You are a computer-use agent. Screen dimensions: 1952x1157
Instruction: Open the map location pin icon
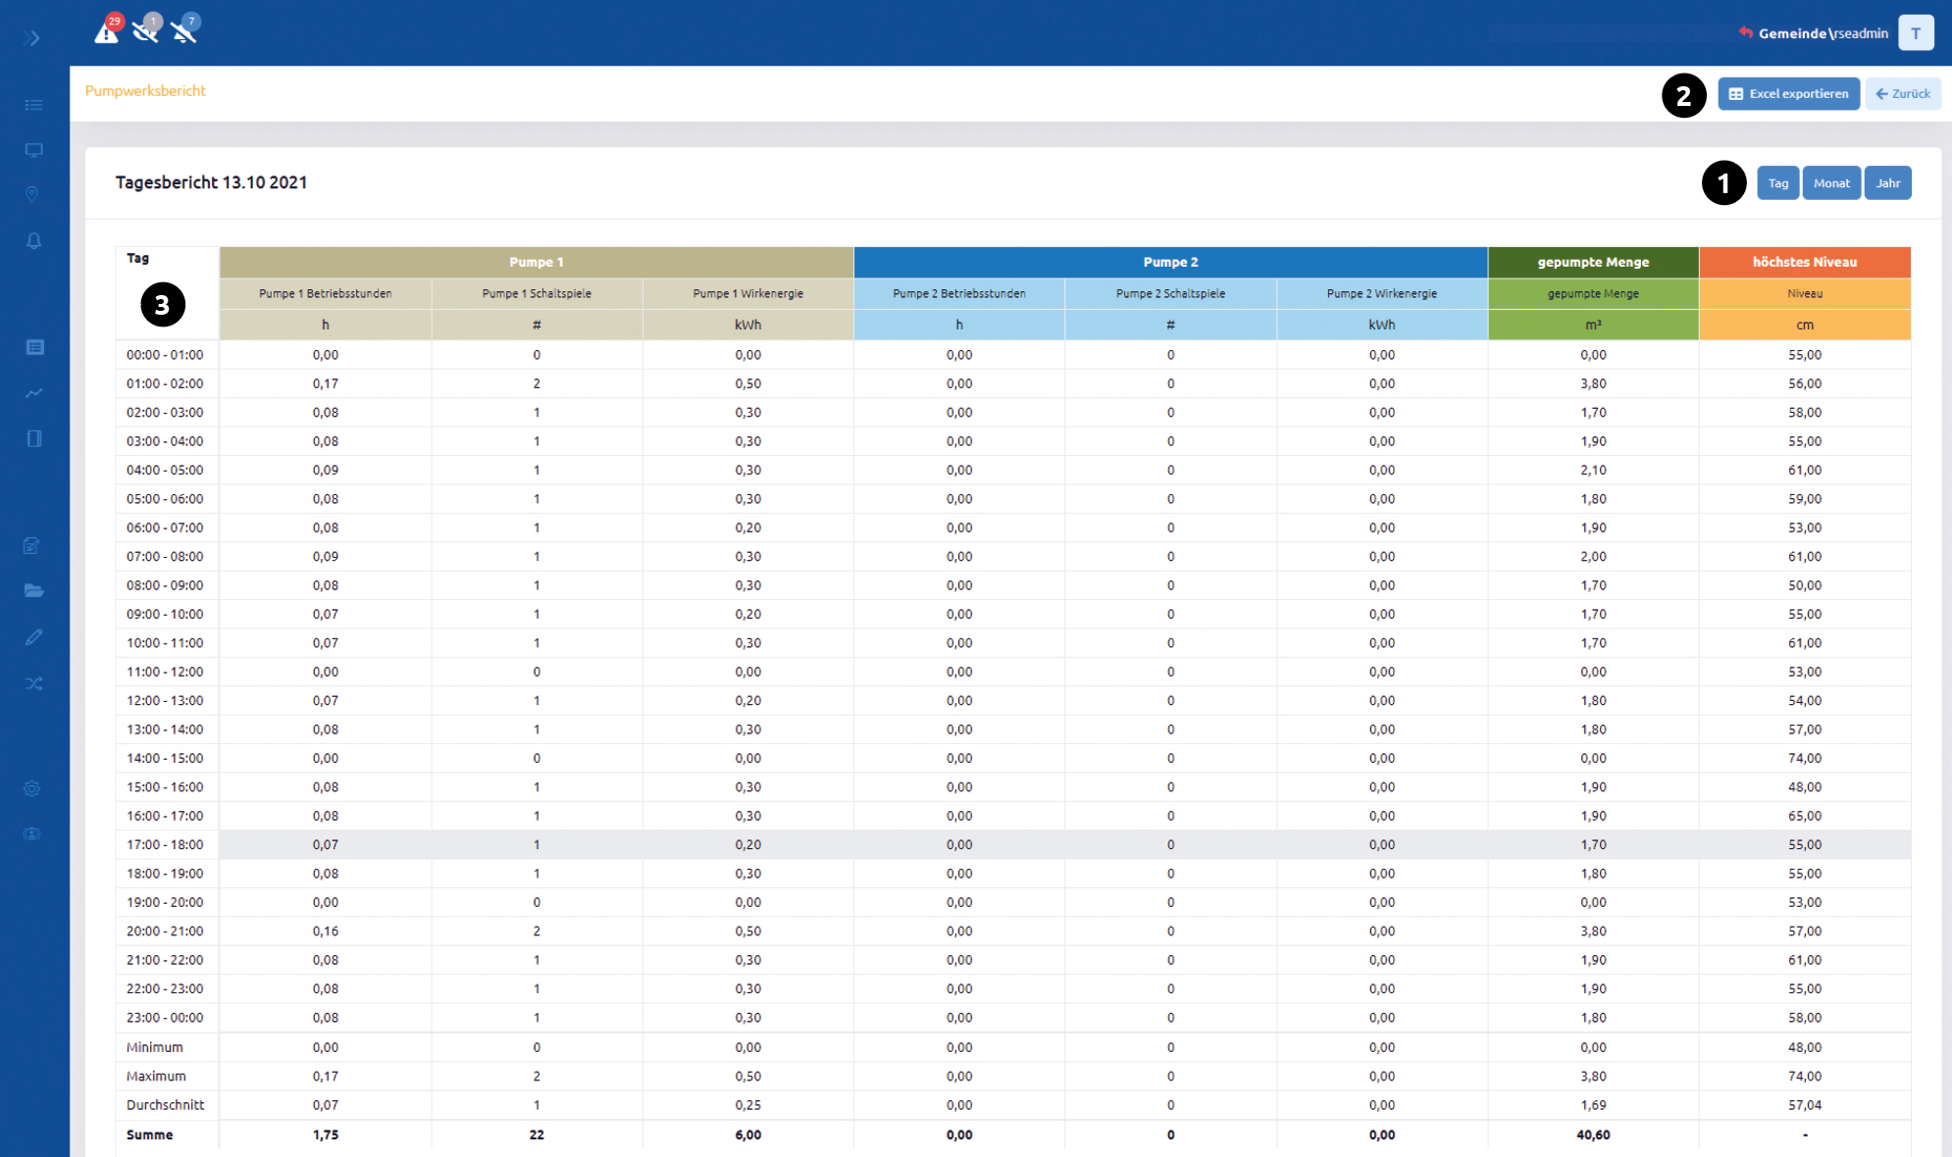click(32, 194)
